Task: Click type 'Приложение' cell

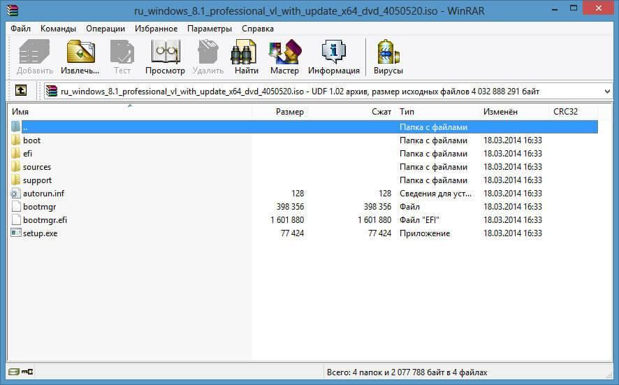Action: click(425, 233)
